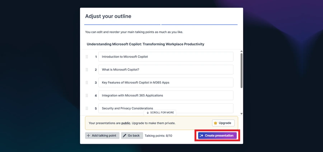The width and height of the screenshot is (323, 152).
Task: Grab drag handle of talking point 1
Action: tap(87, 57)
